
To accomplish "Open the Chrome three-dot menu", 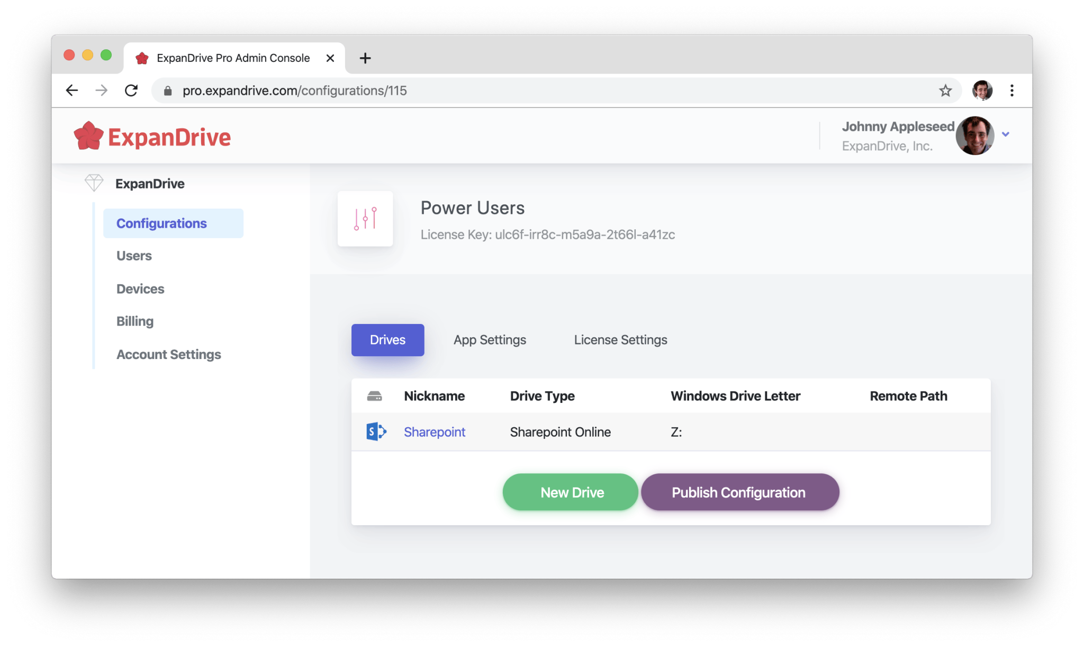I will (1012, 90).
